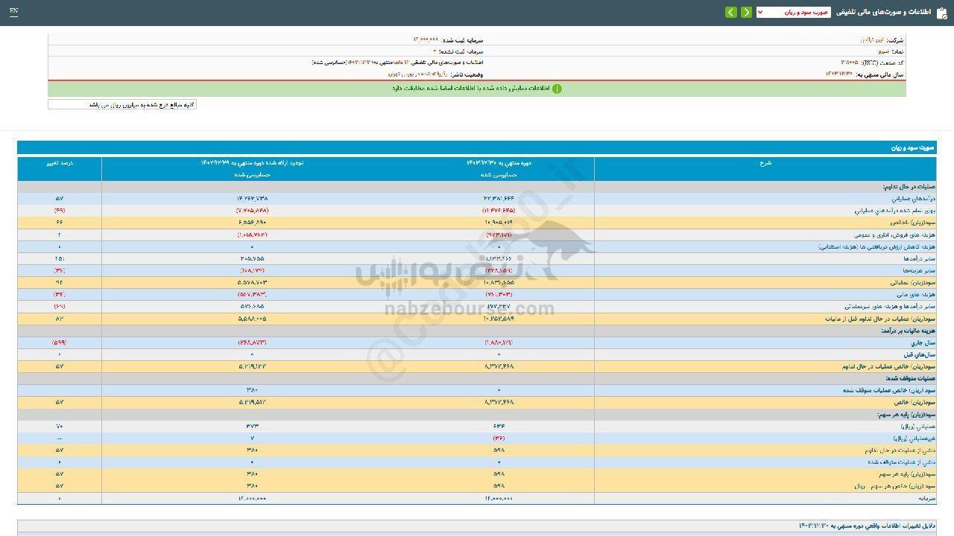Switch language with the EN link
954x536 pixels.
click(x=13, y=12)
